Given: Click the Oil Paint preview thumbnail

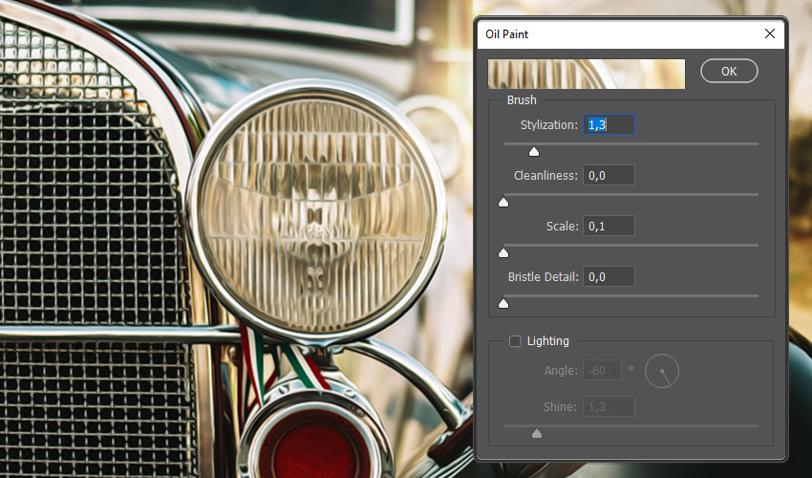Looking at the screenshot, I should click(587, 75).
